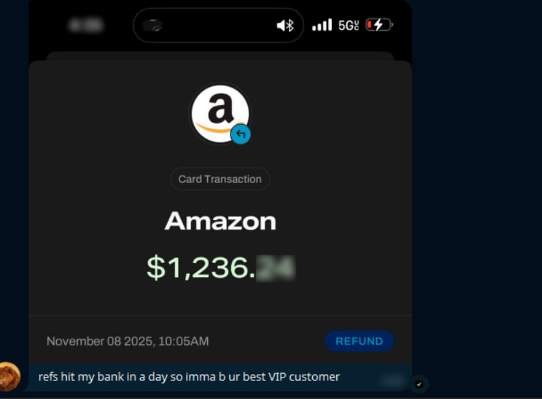Click the 'refs hit my bank' message text
Viewport: 542px width, 399px height.
(189, 376)
